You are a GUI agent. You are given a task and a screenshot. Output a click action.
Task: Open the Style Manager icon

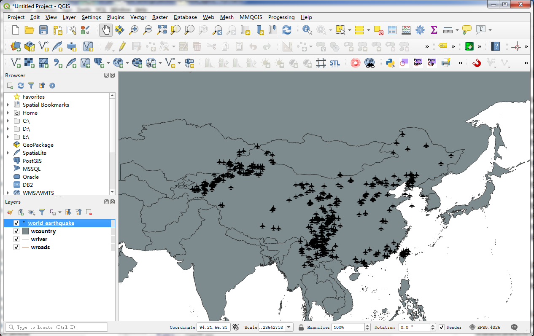coord(85,30)
